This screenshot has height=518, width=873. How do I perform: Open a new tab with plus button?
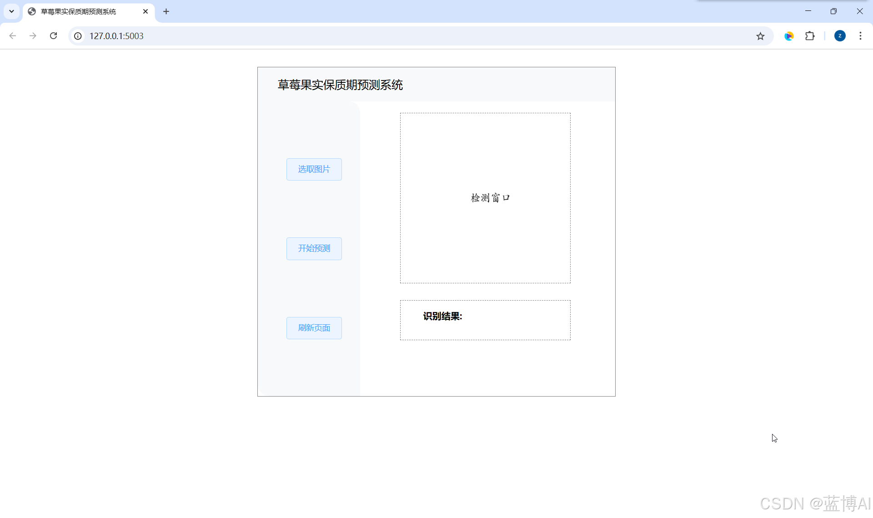click(x=166, y=11)
